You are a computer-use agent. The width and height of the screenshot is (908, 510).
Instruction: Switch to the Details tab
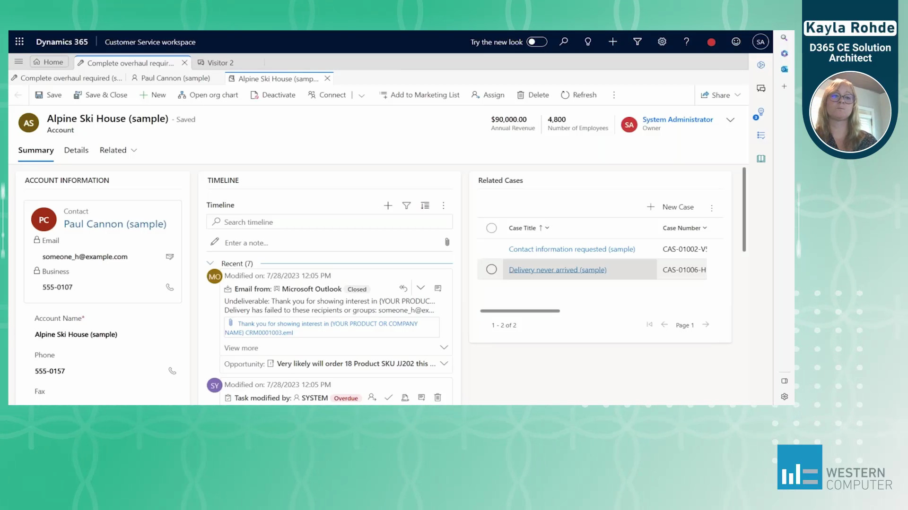pyautogui.click(x=76, y=150)
